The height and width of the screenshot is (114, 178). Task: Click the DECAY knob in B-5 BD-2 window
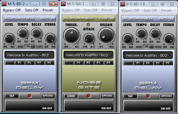(155, 33)
